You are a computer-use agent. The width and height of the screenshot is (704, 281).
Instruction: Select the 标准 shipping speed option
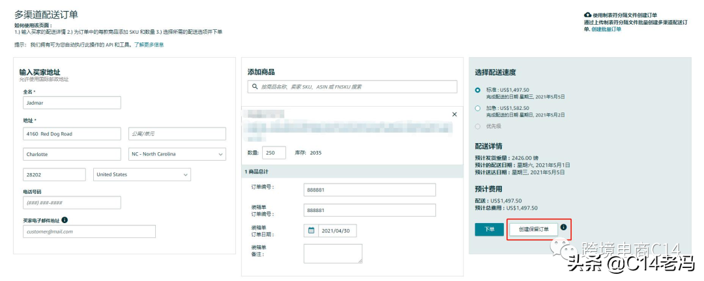pos(478,90)
